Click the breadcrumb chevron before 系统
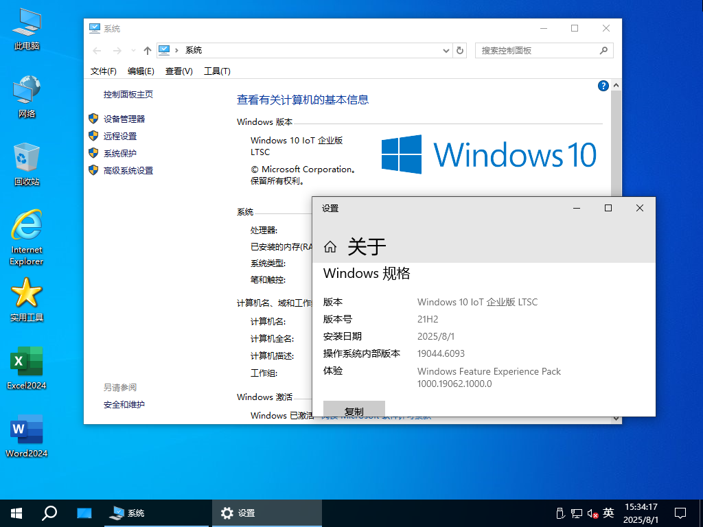Viewport: 703px width, 527px height. (176, 50)
